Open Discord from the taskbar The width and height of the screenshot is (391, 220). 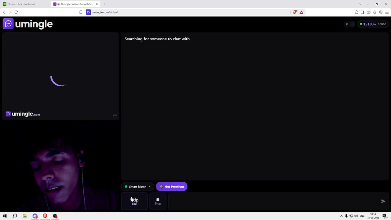click(x=35, y=216)
